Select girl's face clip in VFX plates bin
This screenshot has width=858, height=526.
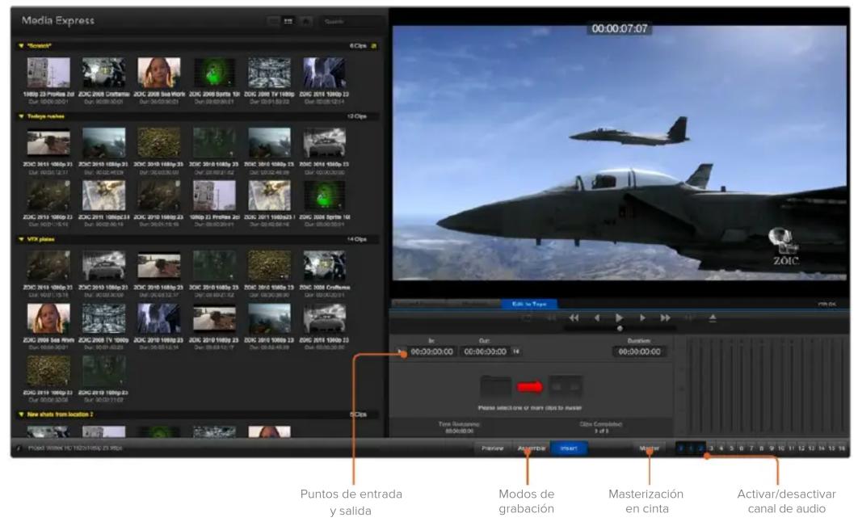pos(48,318)
